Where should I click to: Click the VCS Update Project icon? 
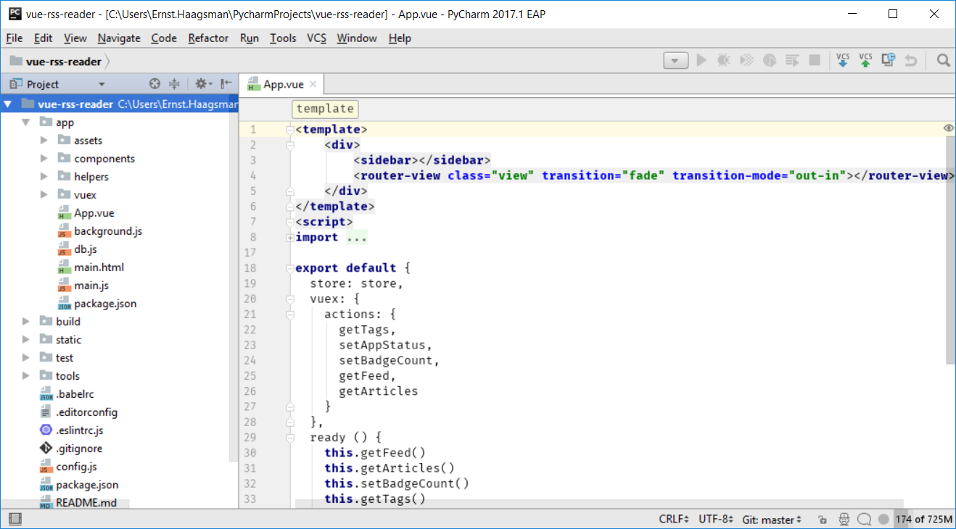843,61
